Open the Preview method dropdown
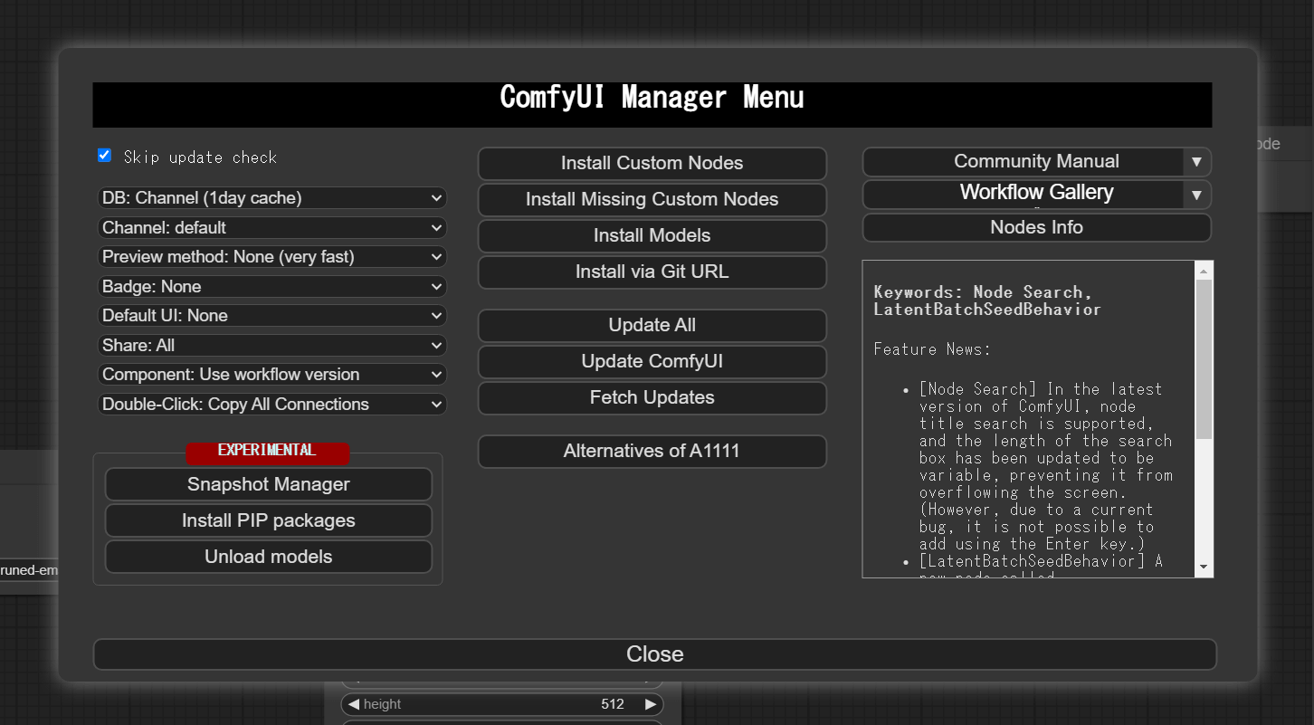This screenshot has height=725, width=1314. [x=271, y=256]
